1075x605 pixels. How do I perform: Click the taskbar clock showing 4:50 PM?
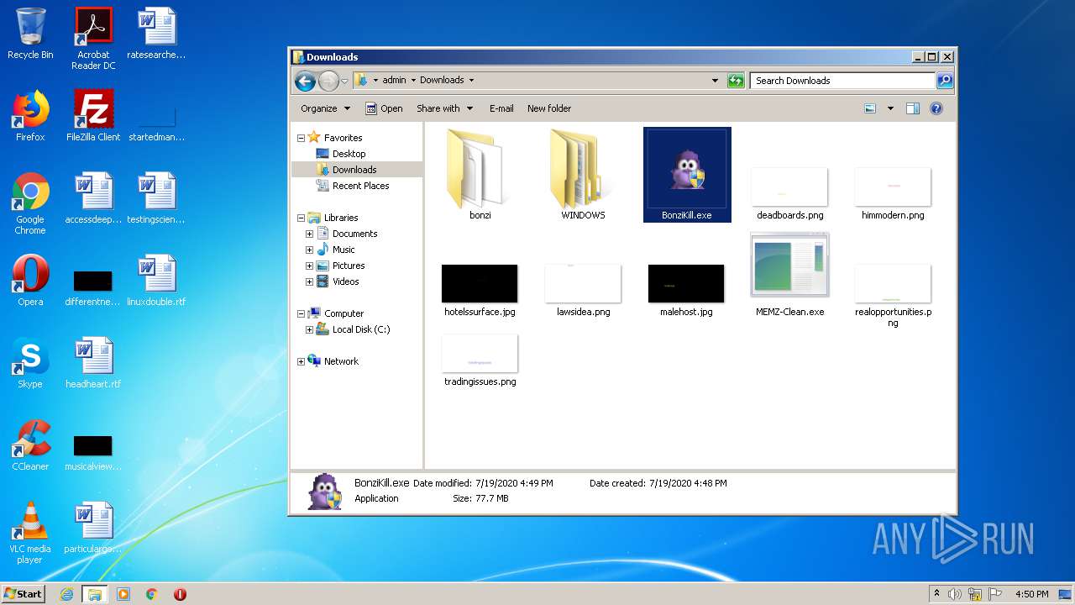click(1032, 594)
